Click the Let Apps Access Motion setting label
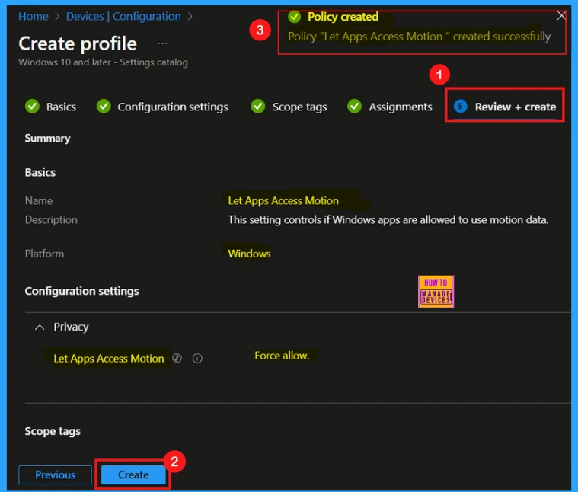 (109, 359)
